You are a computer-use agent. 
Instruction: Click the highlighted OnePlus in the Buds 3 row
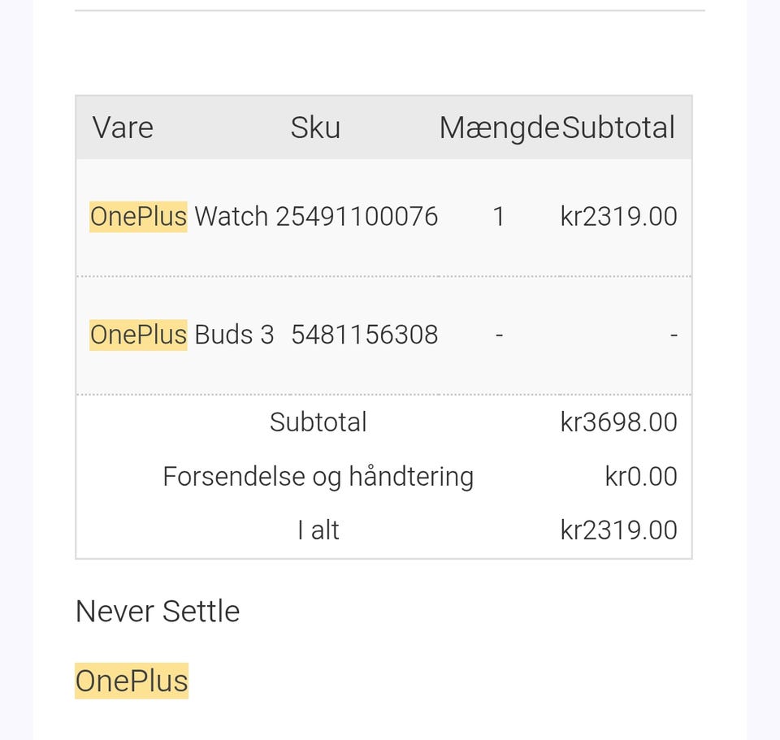click(x=138, y=335)
